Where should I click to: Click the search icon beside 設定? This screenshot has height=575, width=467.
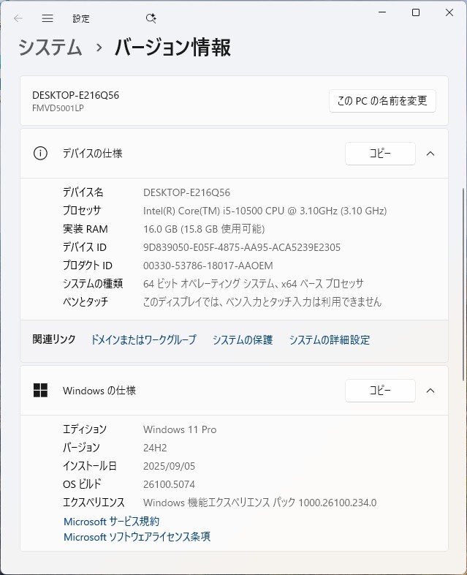pyautogui.click(x=151, y=18)
